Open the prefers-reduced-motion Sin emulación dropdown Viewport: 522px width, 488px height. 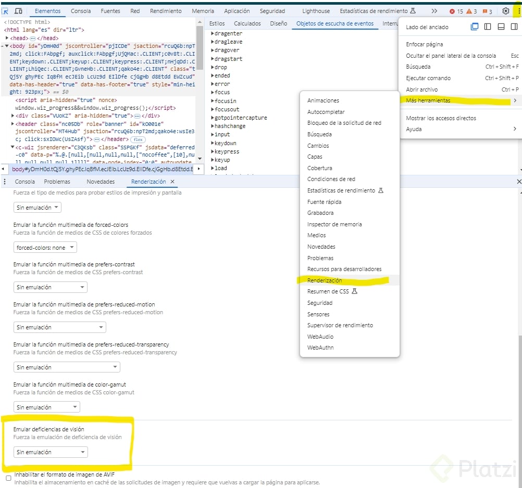click(59, 327)
